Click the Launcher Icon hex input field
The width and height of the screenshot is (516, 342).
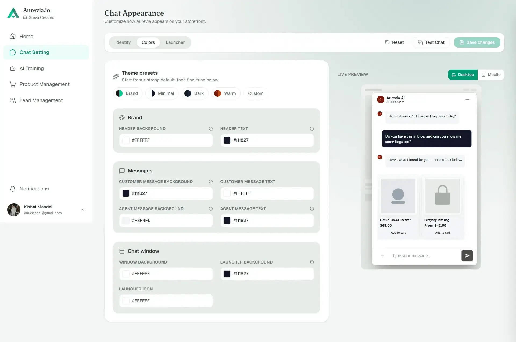pyautogui.click(x=166, y=301)
